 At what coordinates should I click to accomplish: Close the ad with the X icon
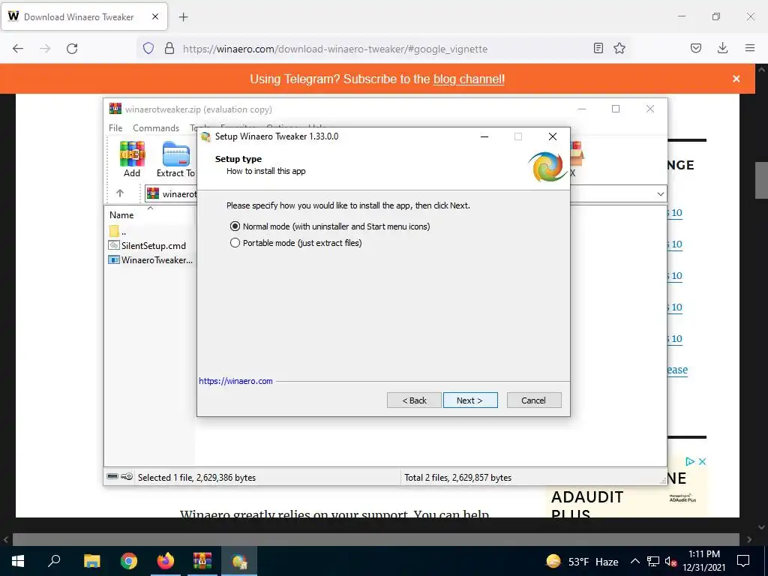[702, 461]
